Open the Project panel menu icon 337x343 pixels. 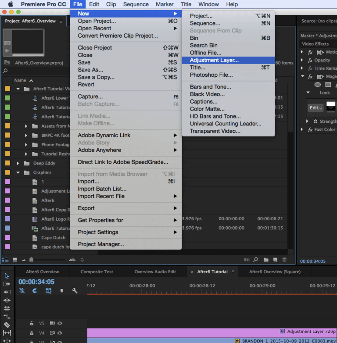pos(61,21)
